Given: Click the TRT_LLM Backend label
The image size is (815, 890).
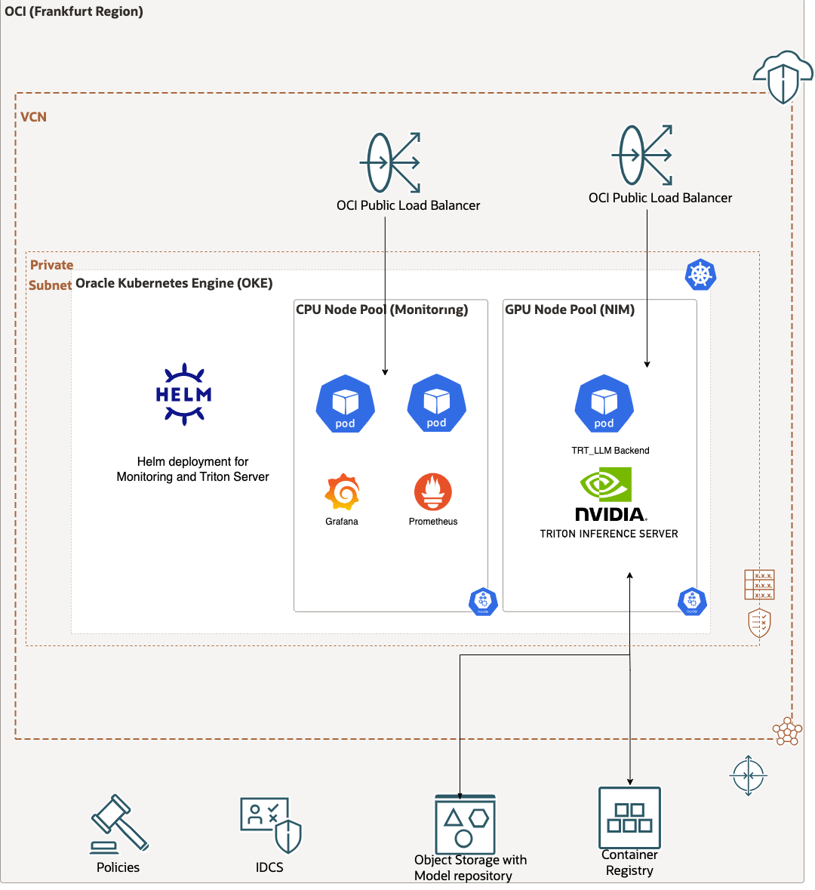Looking at the screenshot, I should point(610,451).
